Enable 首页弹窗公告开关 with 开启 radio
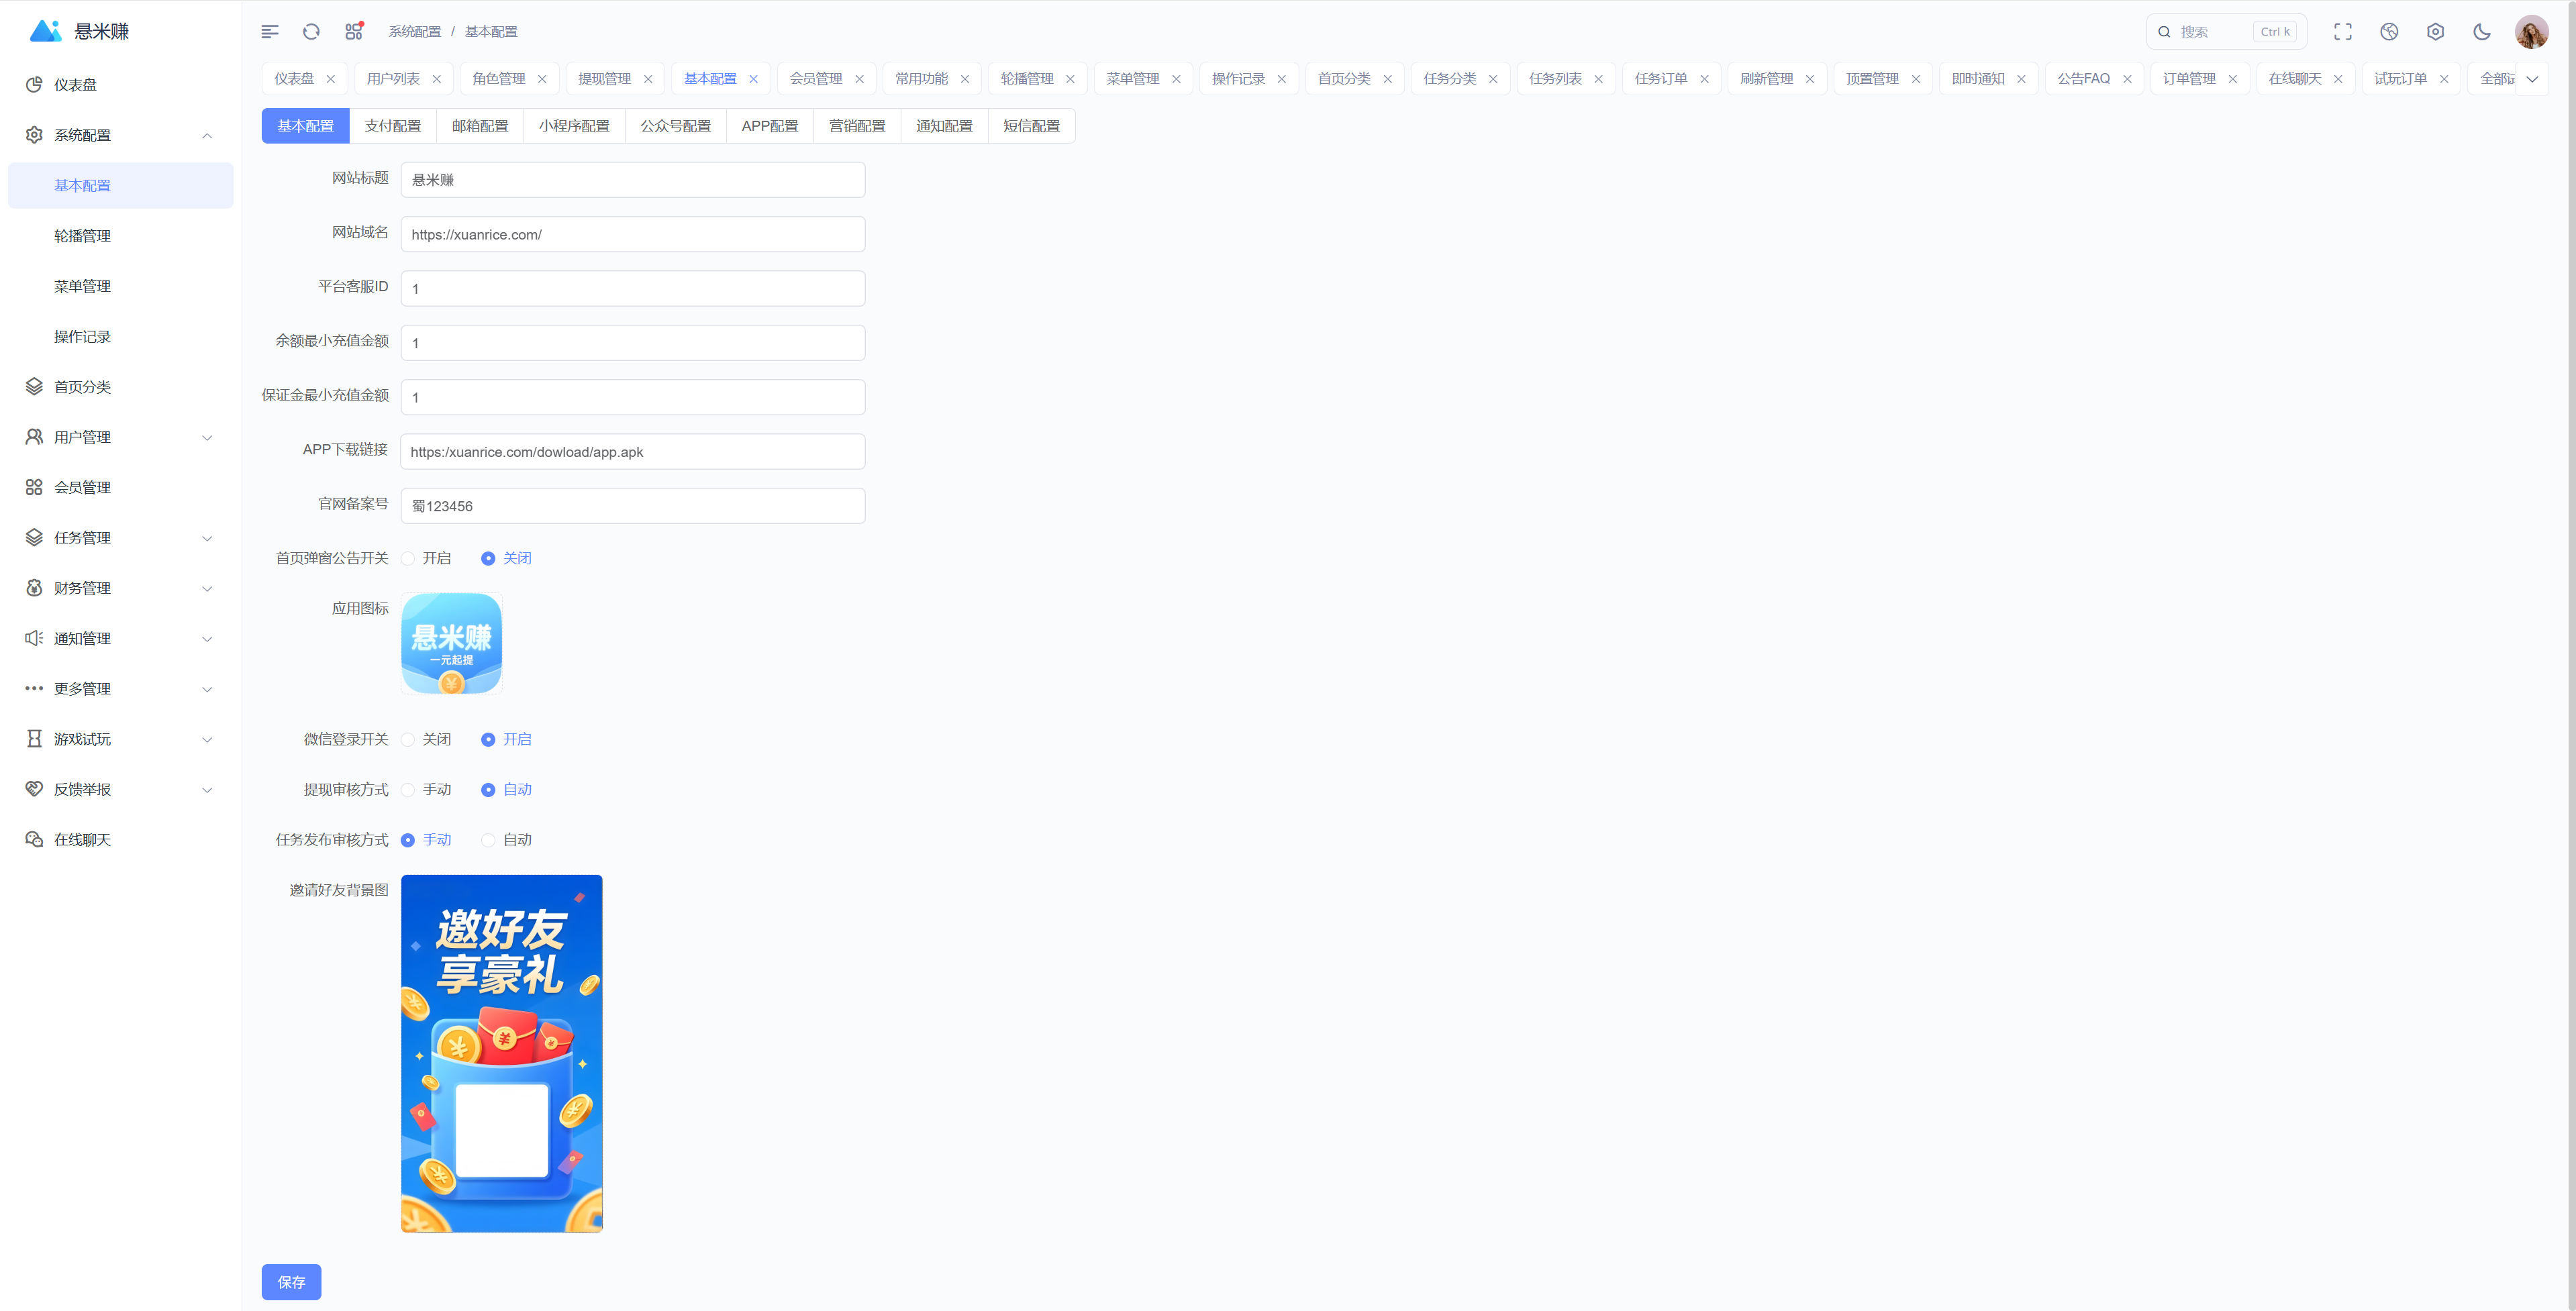 [409, 558]
